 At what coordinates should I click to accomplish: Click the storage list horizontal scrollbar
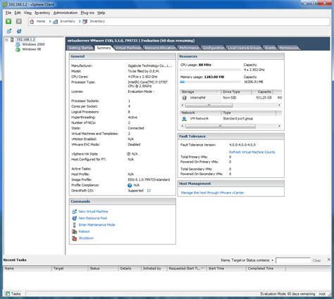(x=231, y=106)
